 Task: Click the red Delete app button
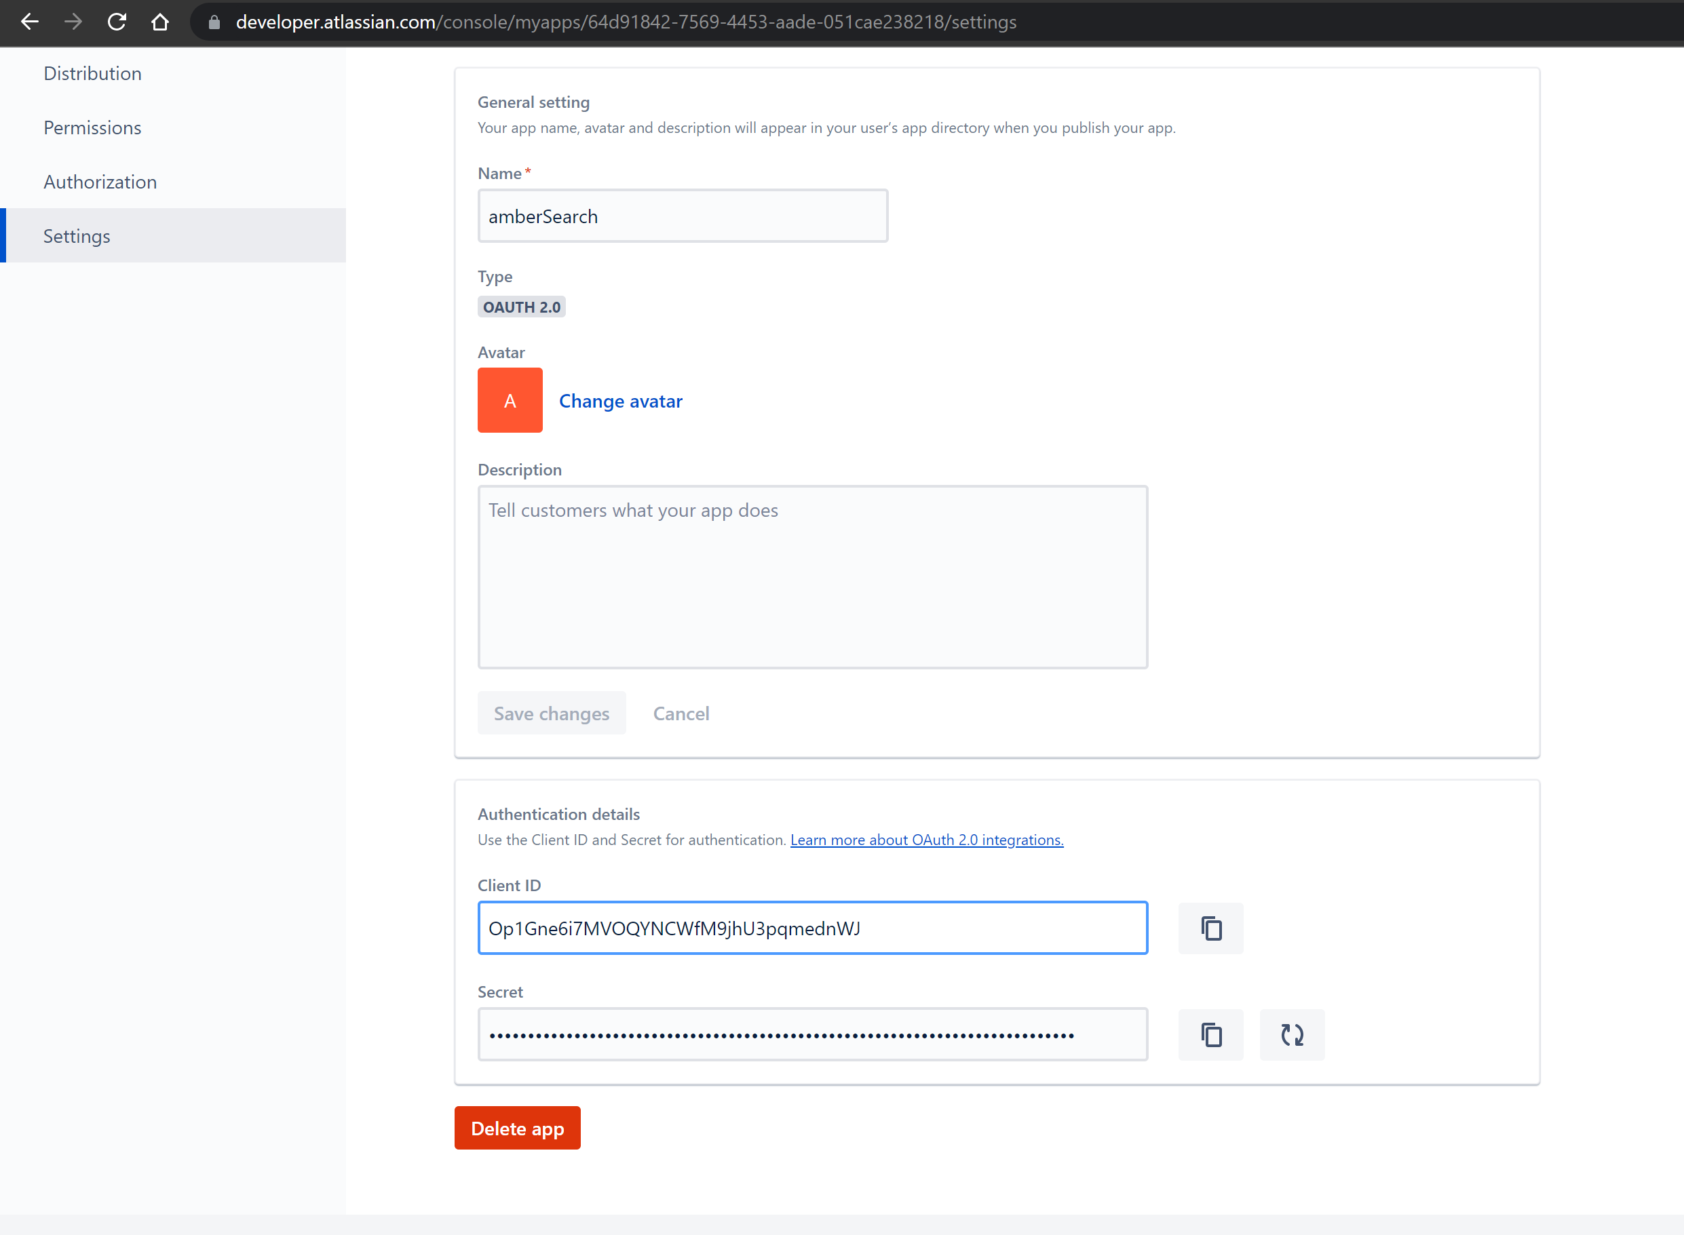click(518, 1127)
